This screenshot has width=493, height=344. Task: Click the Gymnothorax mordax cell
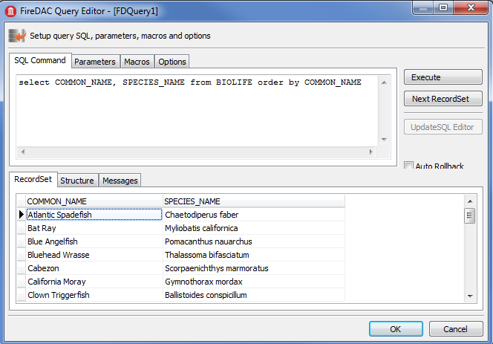254,282
